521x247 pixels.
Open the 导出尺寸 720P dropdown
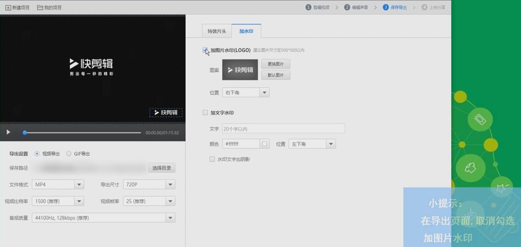[170, 185]
